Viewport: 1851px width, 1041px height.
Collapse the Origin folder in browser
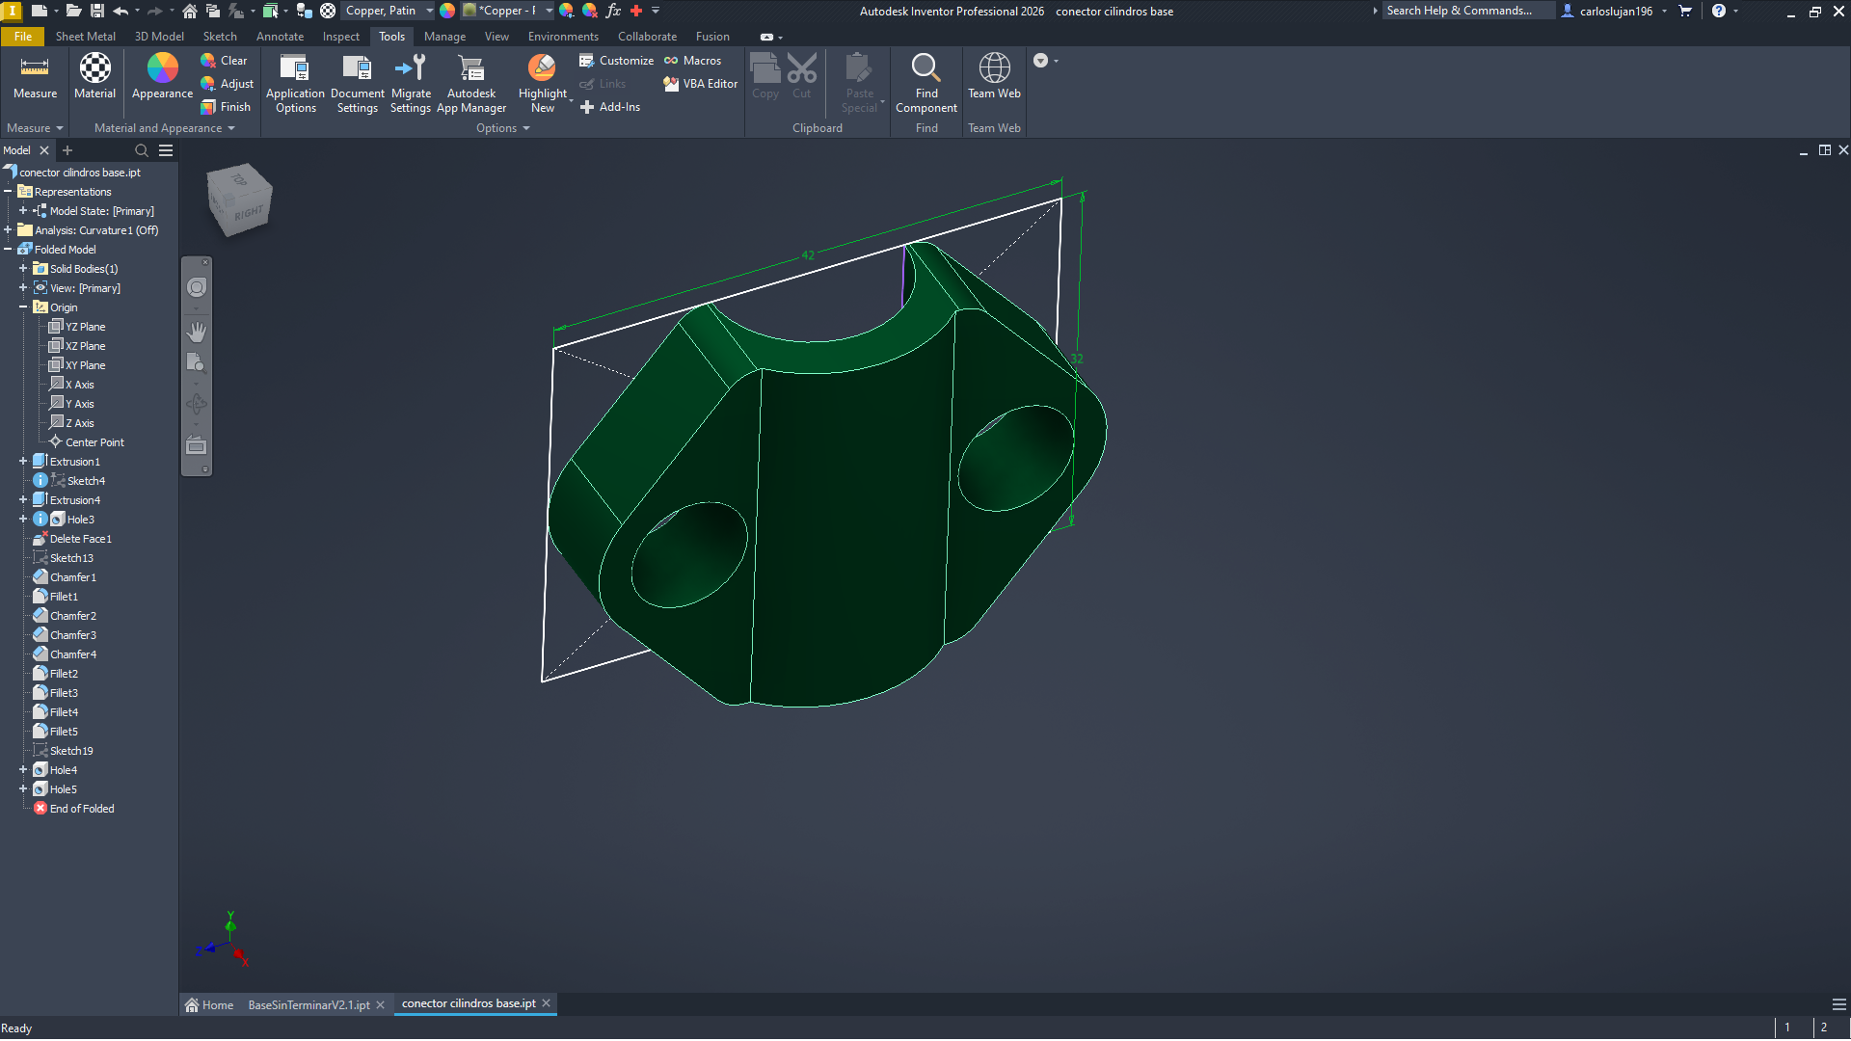click(23, 307)
